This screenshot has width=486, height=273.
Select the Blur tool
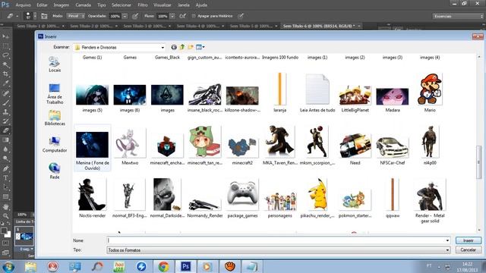[5, 149]
